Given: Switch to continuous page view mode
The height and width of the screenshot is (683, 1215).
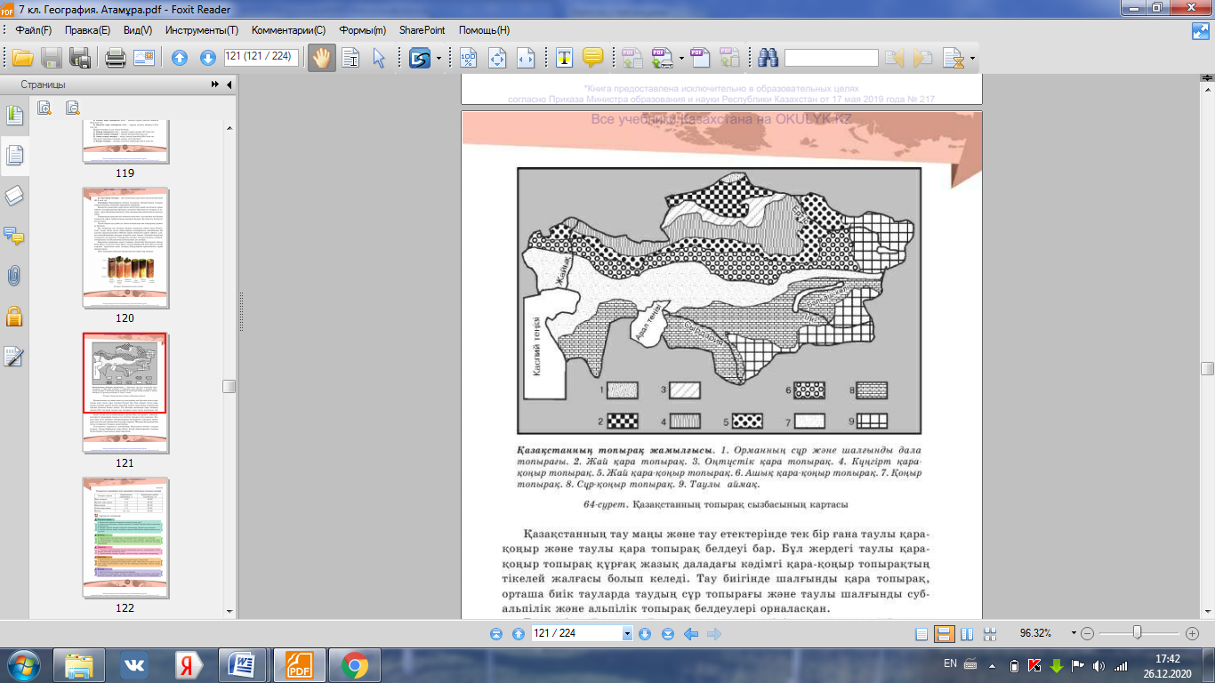Looking at the screenshot, I should (x=945, y=634).
